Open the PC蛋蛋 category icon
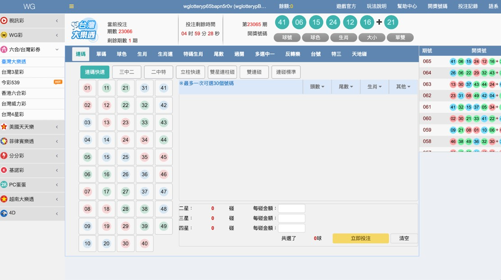 click(4, 185)
